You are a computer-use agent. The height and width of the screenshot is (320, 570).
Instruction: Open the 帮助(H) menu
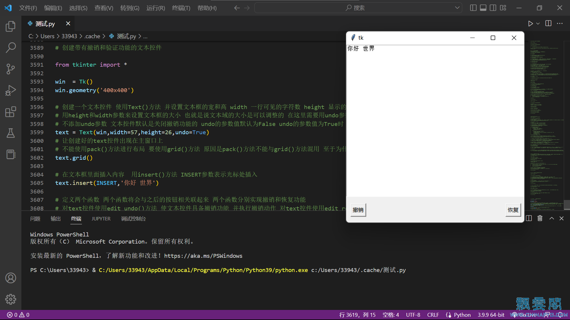207,8
